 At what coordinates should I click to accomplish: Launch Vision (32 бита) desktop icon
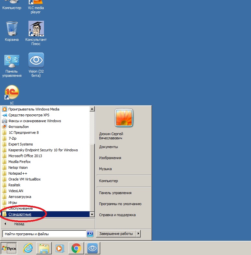[x=36, y=65]
